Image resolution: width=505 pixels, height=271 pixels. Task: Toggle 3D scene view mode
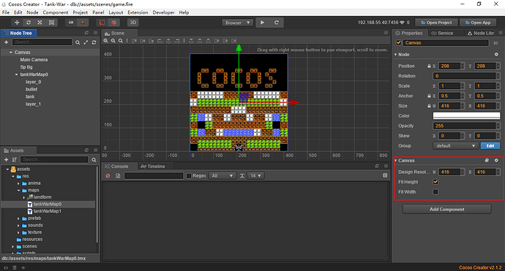pyautogui.click(x=132, y=23)
